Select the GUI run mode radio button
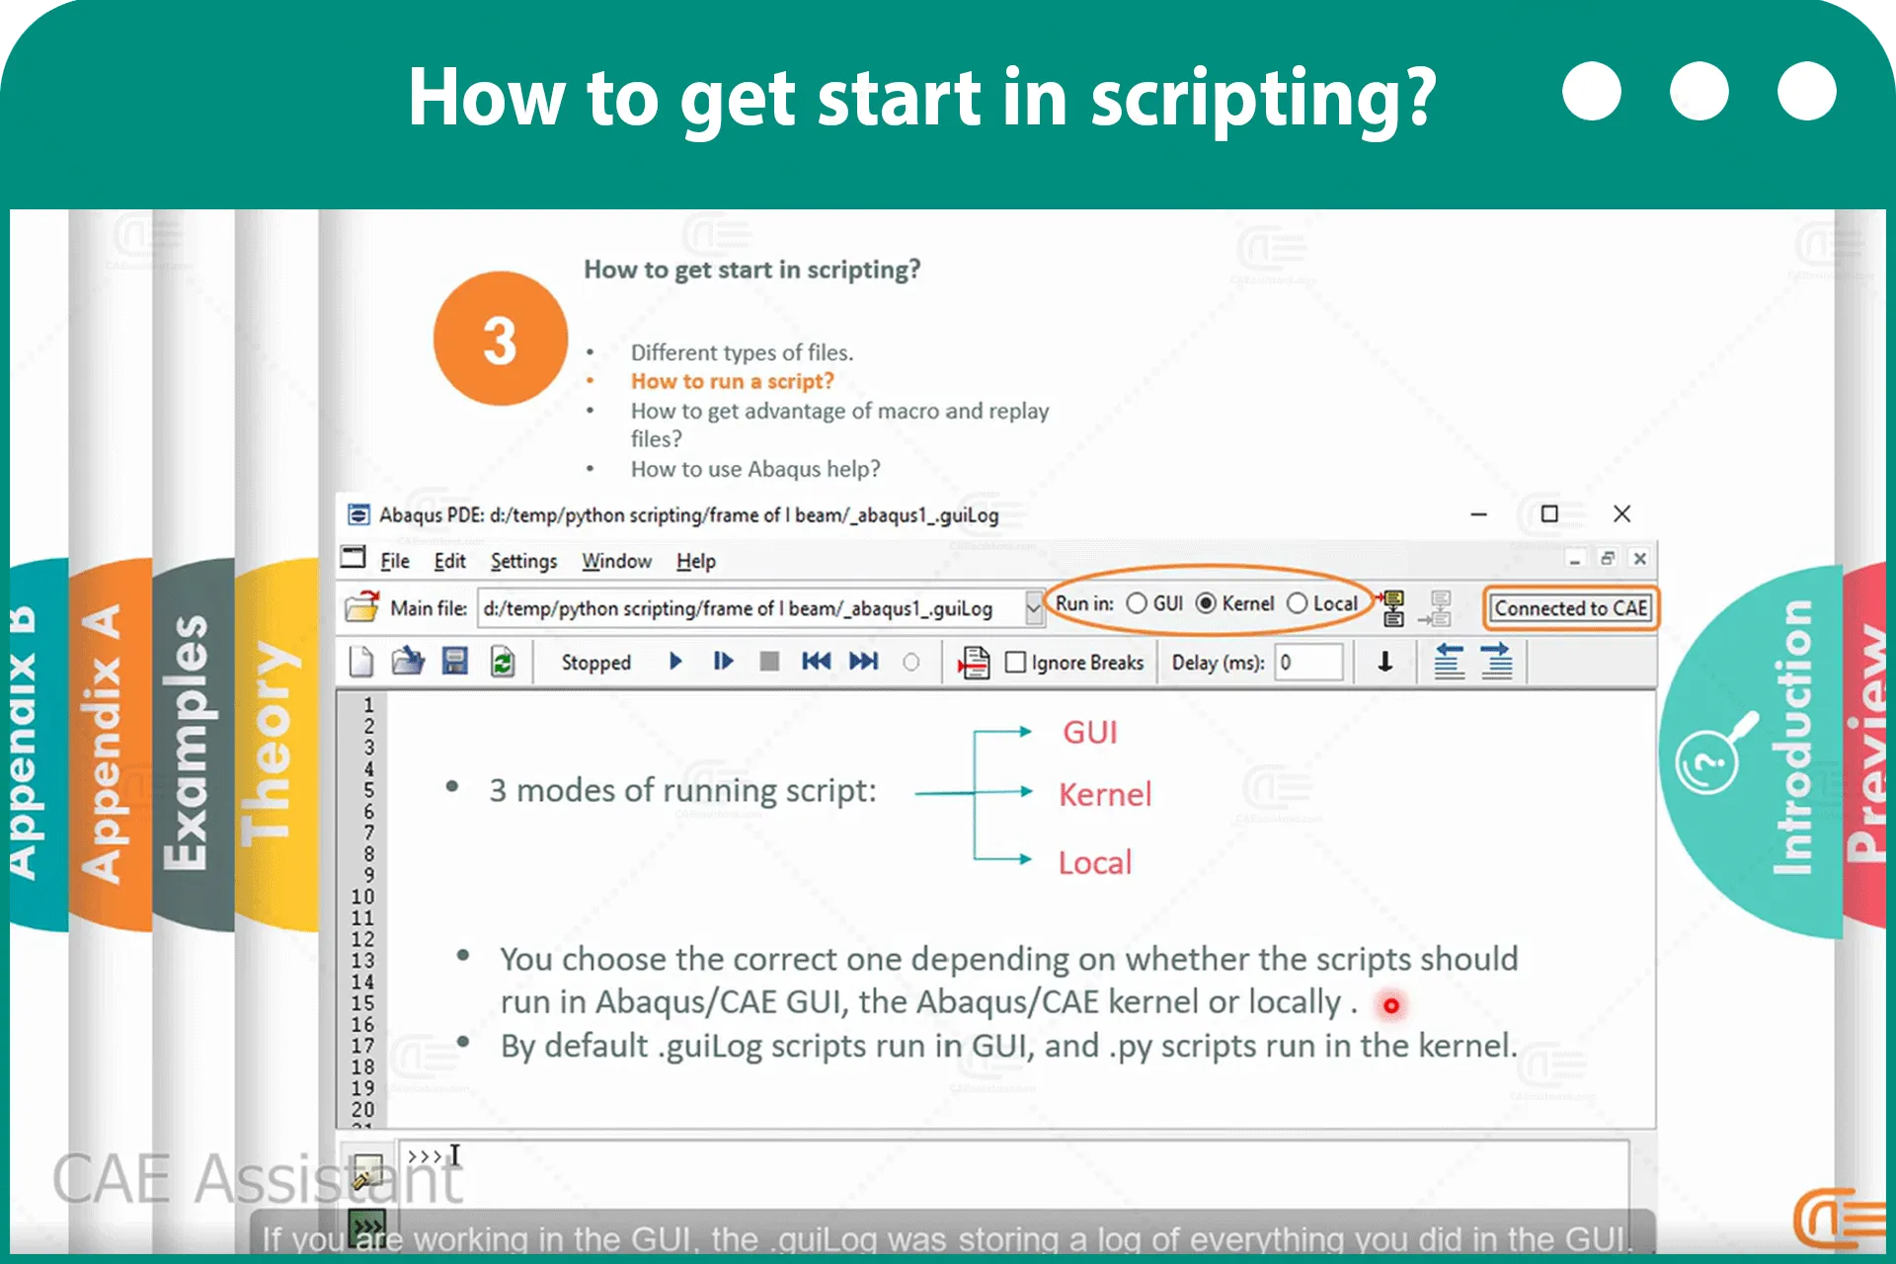Image resolution: width=1896 pixels, height=1264 pixels. pos(1137,603)
